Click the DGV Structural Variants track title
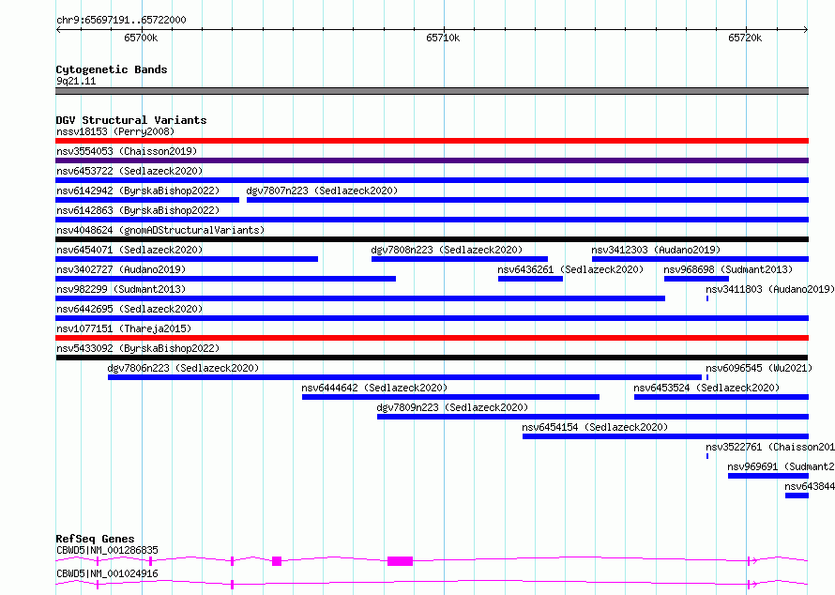 tap(131, 120)
